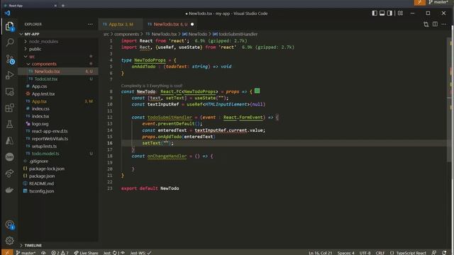The width and height of the screenshot is (454, 255).
Task: Change file encoding UTF-8
Action: [365, 253]
